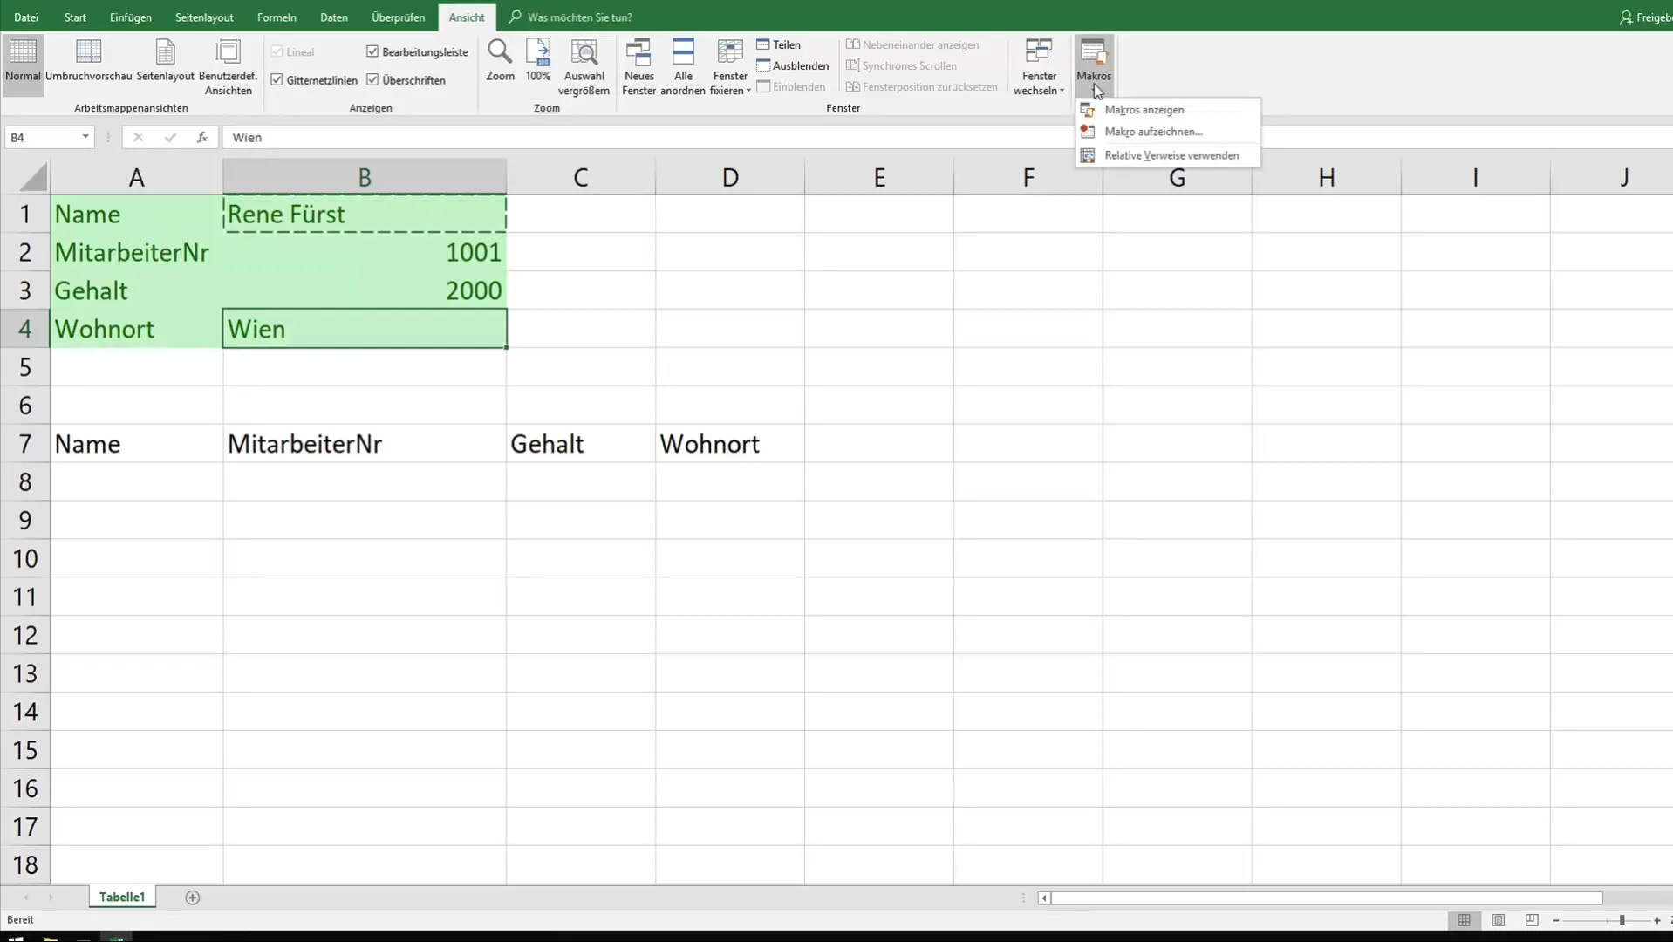Select cell B4 containing Wien
The height and width of the screenshot is (942, 1673).
click(365, 329)
